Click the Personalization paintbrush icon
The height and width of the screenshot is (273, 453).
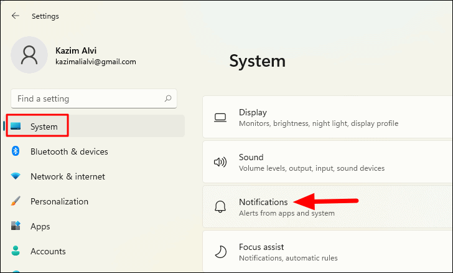[16, 201]
